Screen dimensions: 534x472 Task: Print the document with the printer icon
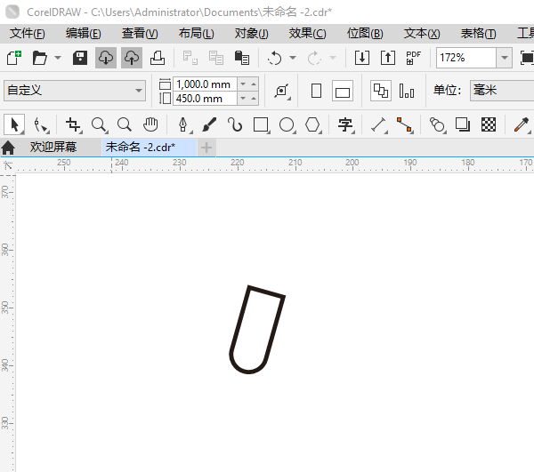158,58
